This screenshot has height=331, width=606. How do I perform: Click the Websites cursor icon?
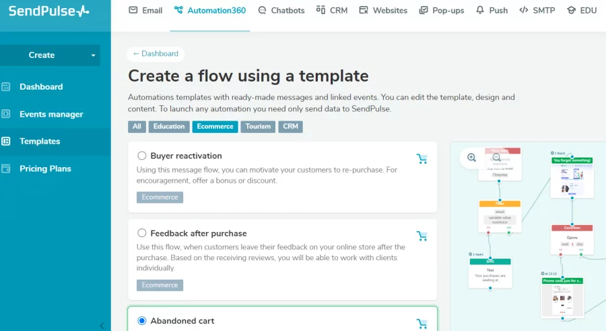pyautogui.click(x=364, y=10)
